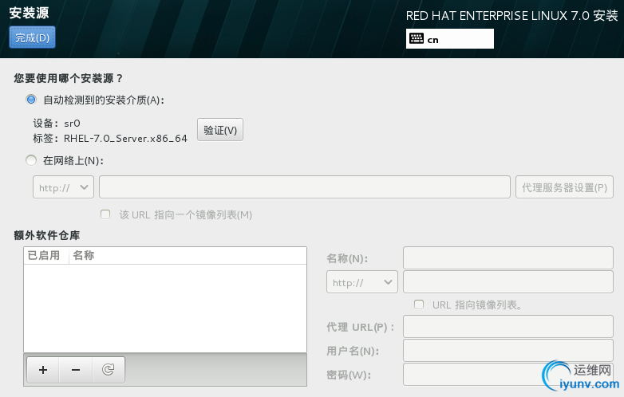Click the keyboard layout icon beside cn

tap(417, 38)
